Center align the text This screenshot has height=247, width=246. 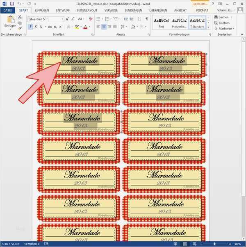click(x=104, y=27)
